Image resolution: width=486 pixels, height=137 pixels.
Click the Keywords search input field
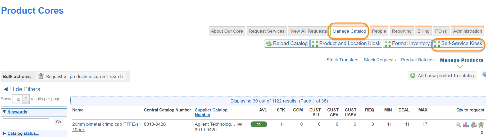26,122
